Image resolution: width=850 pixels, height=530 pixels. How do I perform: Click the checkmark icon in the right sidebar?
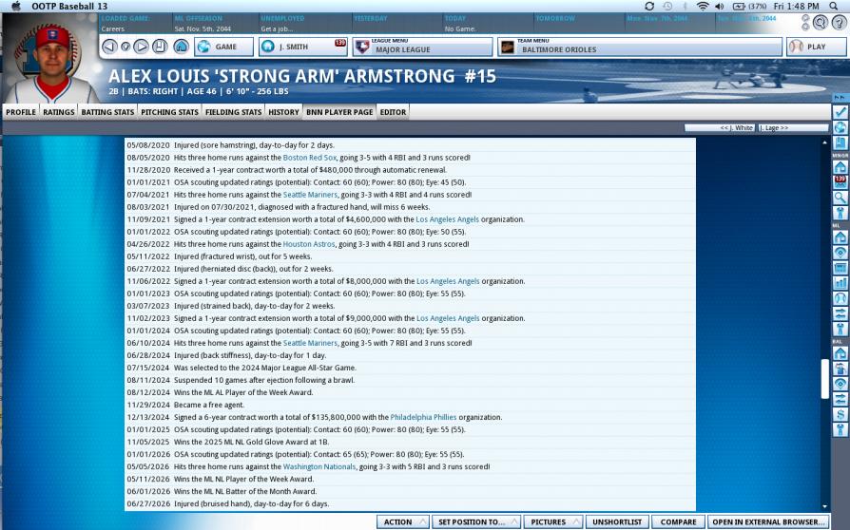coord(840,112)
